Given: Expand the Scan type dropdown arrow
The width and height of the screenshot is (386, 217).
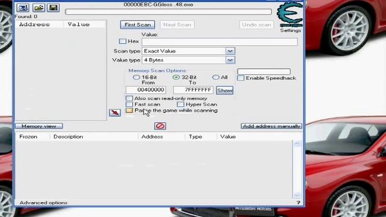Looking at the screenshot, I should point(230,51).
